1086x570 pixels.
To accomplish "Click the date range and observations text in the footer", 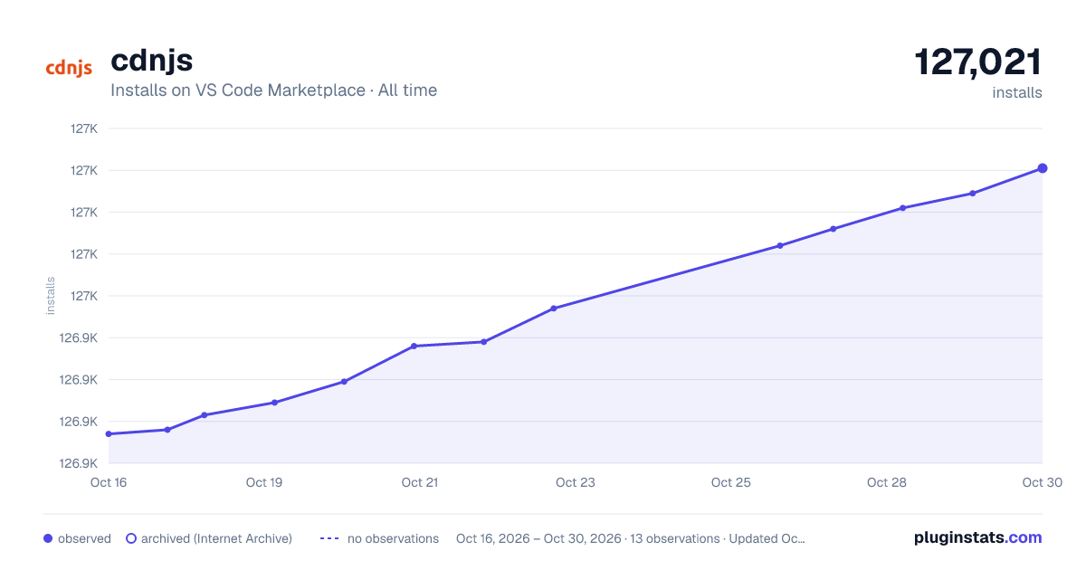I will (x=631, y=538).
